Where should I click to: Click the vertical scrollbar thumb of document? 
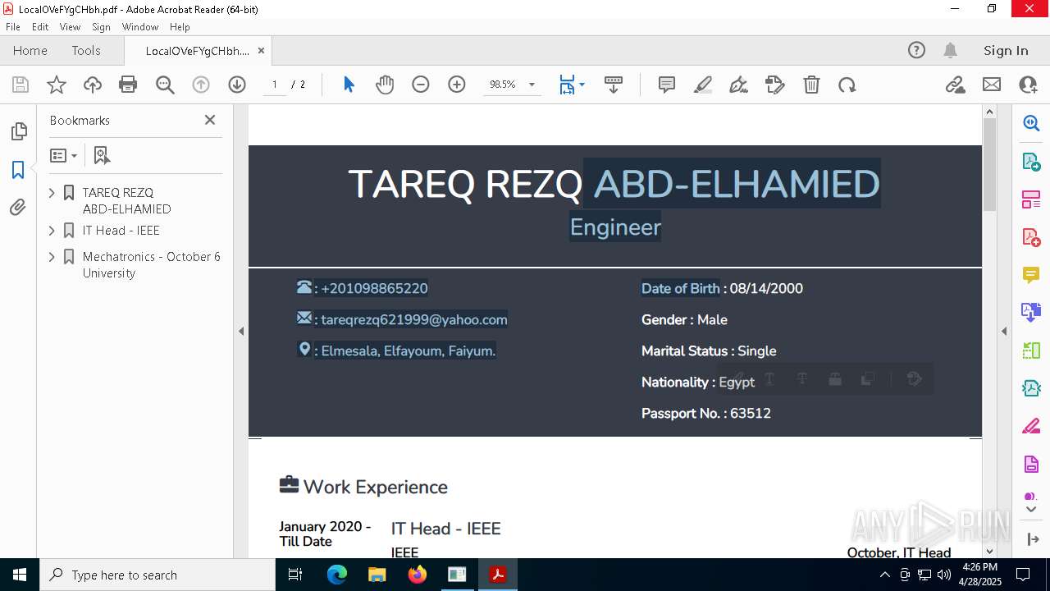tap(989, 164)
